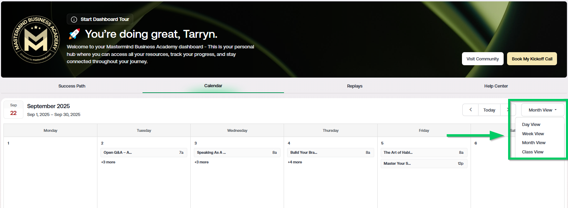Open the Speaking As A... 8a event
Image resolution: width=568 pixels, height=208 pixels.
tap(237, 152)
